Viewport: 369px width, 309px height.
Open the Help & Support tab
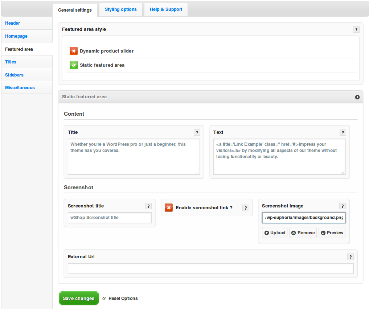coord(166,9)
